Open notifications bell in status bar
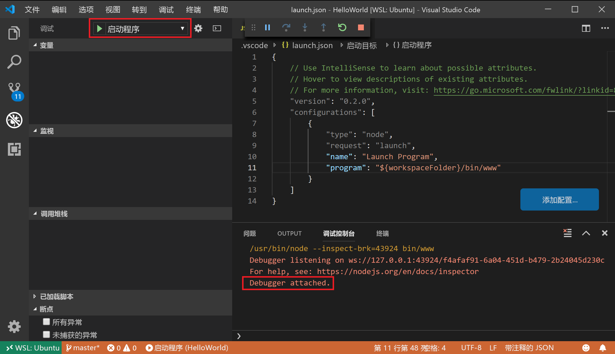 click(x=603, y=348)
